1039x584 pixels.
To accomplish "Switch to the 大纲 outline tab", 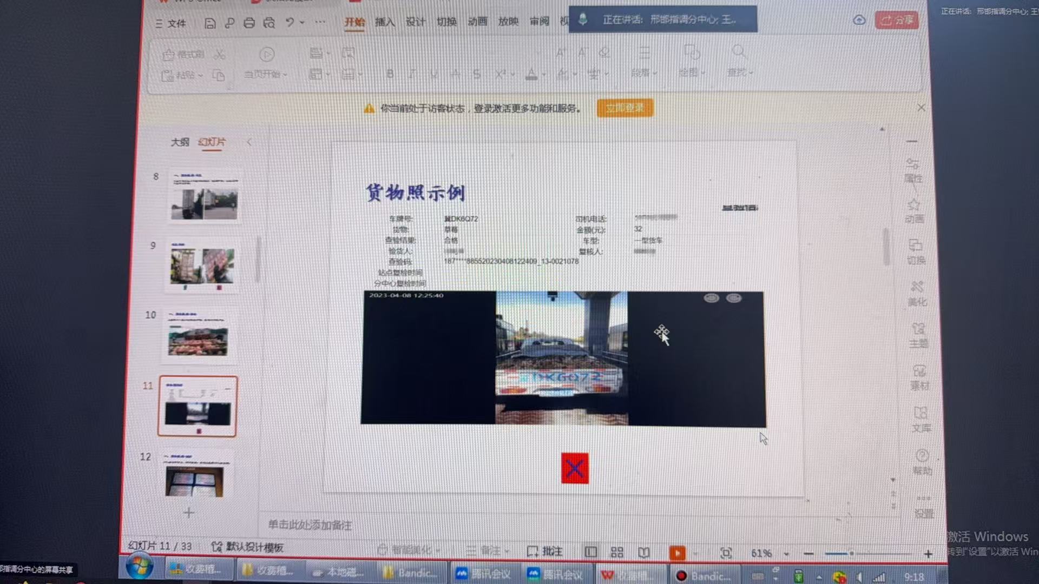I will coord(181,142).
